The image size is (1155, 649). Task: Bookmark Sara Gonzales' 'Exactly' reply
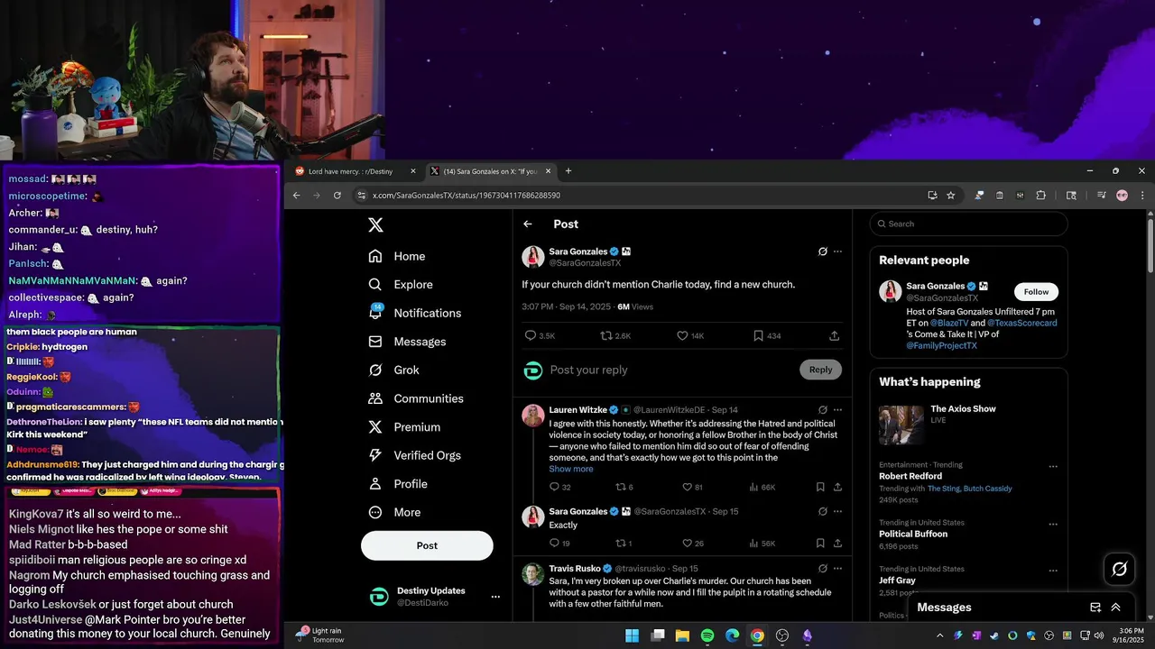[820, 544]
